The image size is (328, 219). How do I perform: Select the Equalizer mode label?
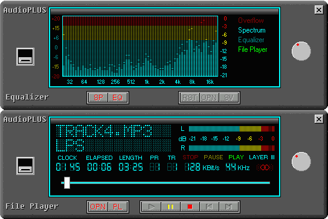[x=251, y=40]
